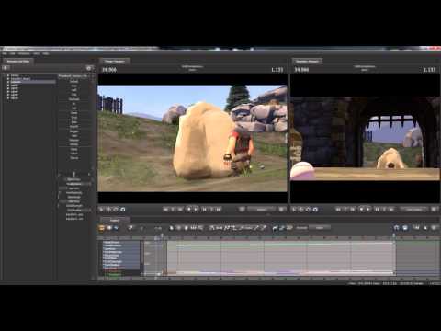Click the playhead marker on the timeline ruler
Viewport: 441px width, 331px height.
tap(162, 236)
